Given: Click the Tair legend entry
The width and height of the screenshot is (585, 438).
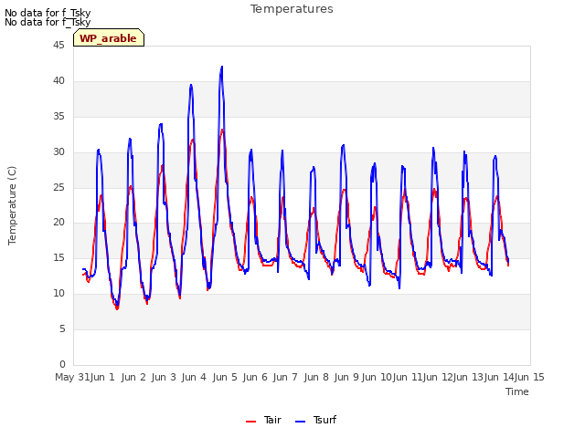Looking at the screenshot, I should coord(263,420).
